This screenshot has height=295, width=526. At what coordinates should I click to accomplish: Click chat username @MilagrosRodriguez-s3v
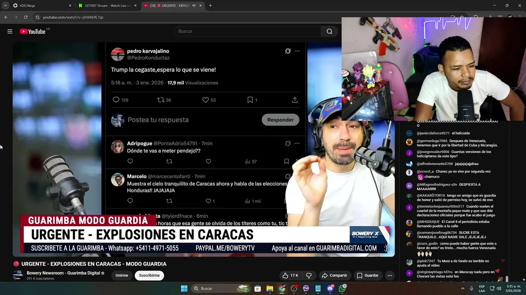pos(437,185)
